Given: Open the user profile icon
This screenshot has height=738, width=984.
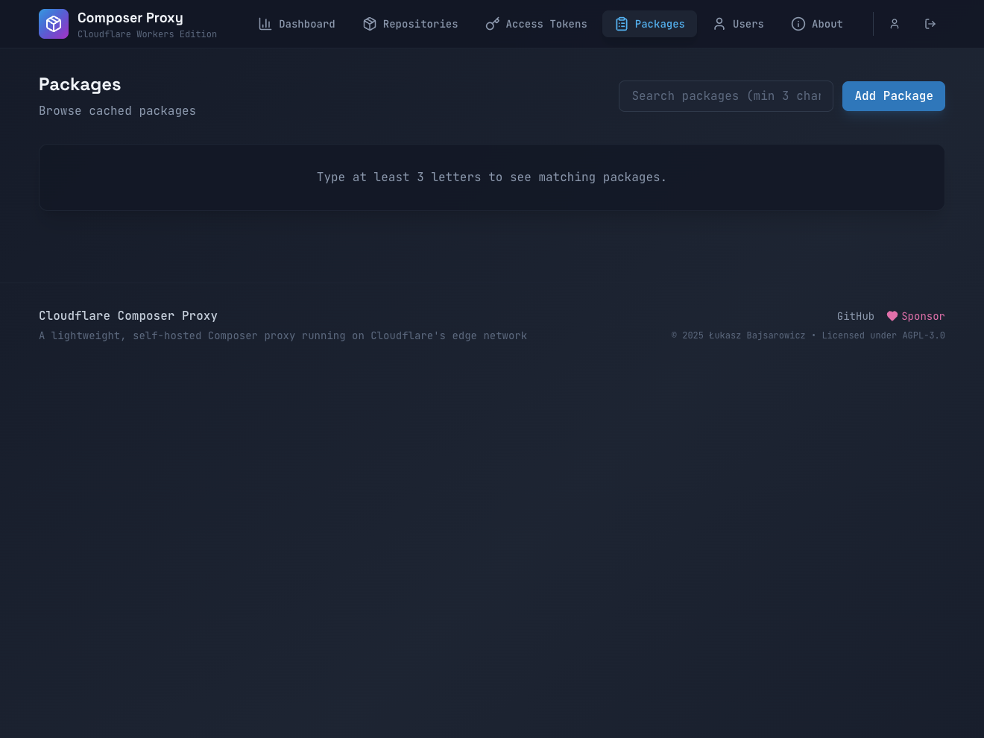Looking at the screenshot, I should click(894, 24).
